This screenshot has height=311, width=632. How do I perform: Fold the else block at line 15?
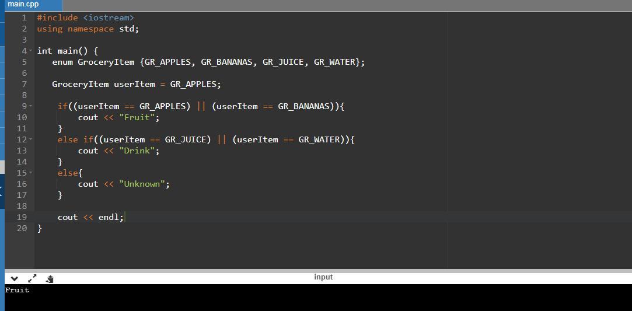pos(30,173)
